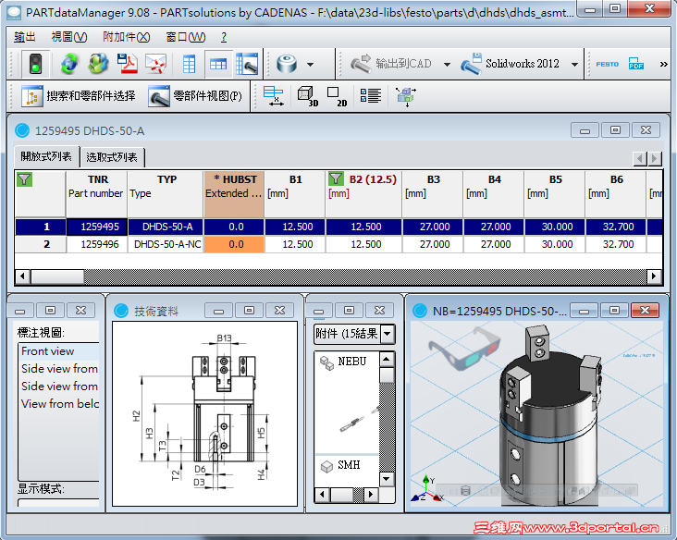Select View from below list entry
677x540 pixels.
(x=59, y=404)
